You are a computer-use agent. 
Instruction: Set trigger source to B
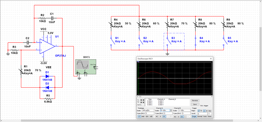click(207, 111)
